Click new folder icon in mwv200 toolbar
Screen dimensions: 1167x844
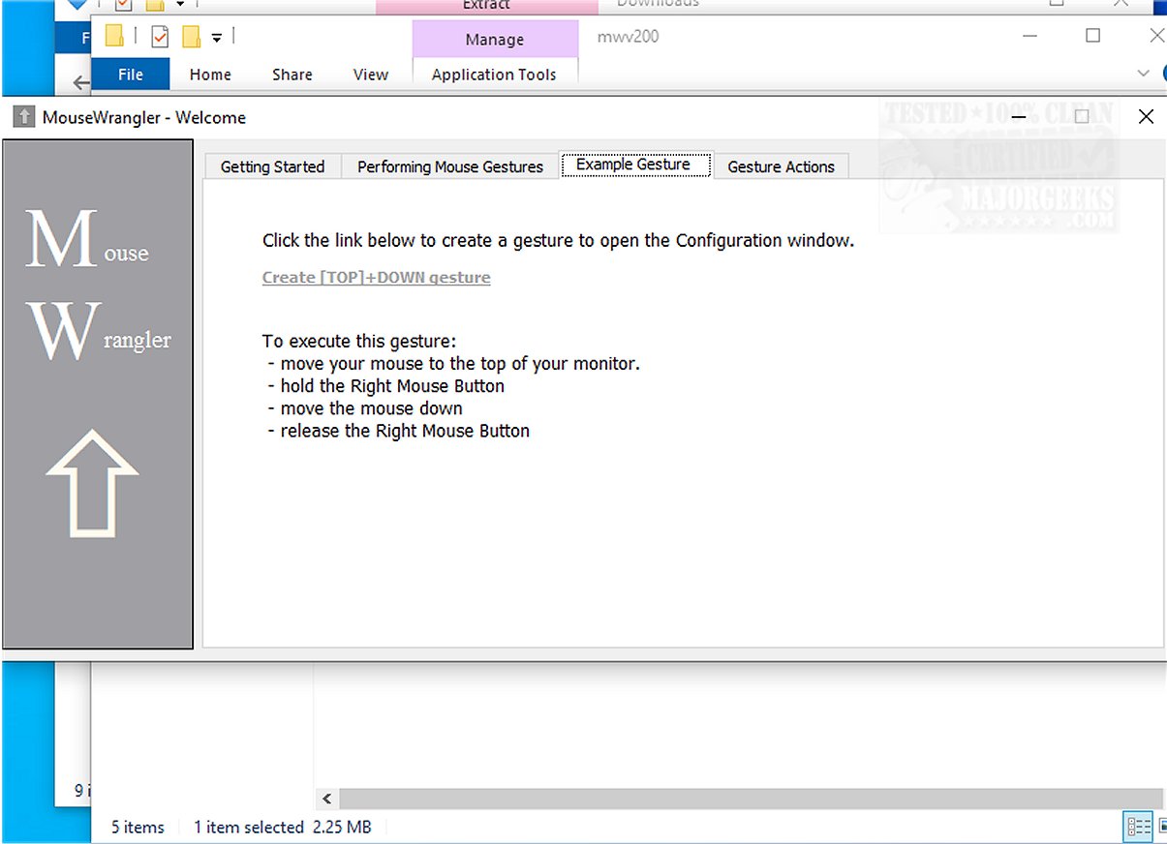[191, 37]
